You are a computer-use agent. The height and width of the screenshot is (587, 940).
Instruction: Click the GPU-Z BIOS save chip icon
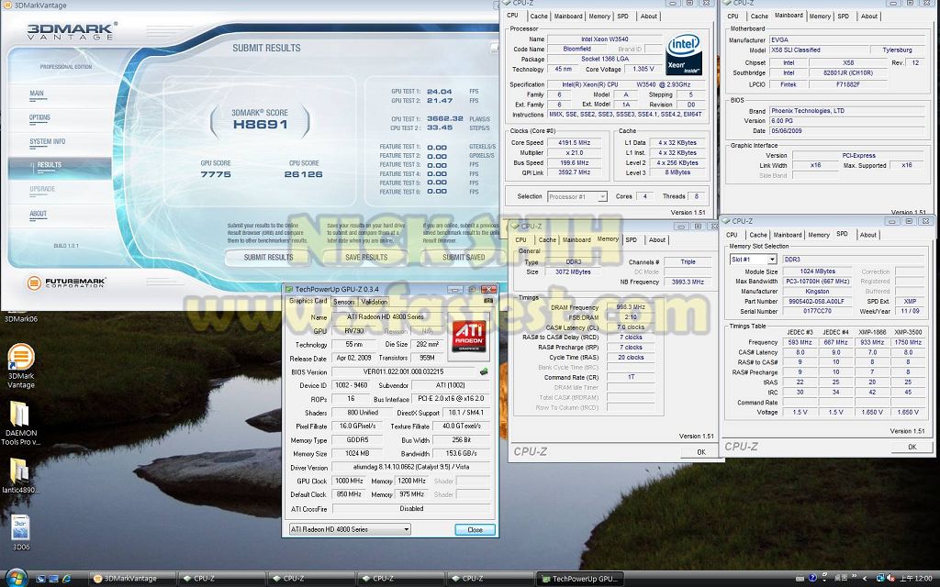pyautogui.click(x=484, y=371)
